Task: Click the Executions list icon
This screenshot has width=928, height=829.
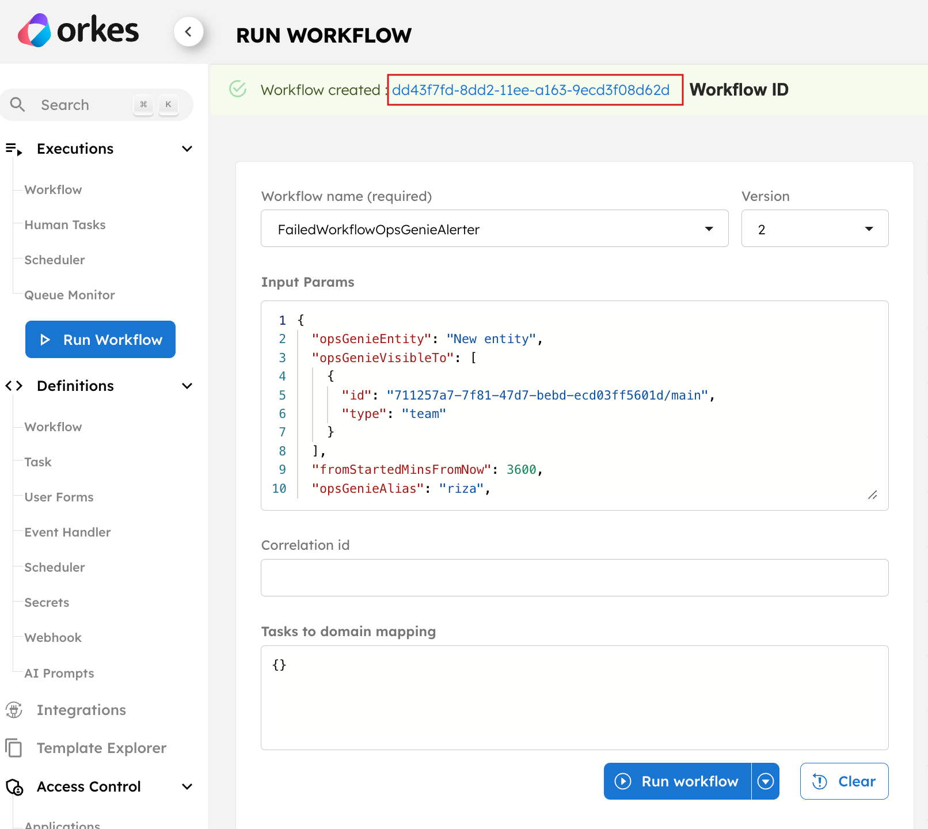Action: pyautogui.click(x=14, y=149)
